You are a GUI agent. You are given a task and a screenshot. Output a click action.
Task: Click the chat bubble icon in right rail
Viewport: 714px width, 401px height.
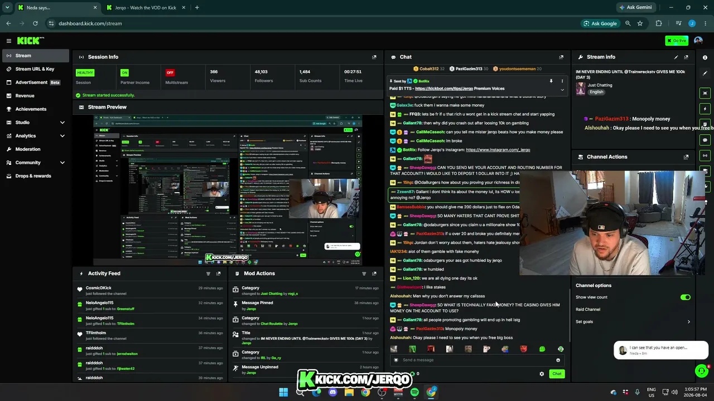coord(705,140)
